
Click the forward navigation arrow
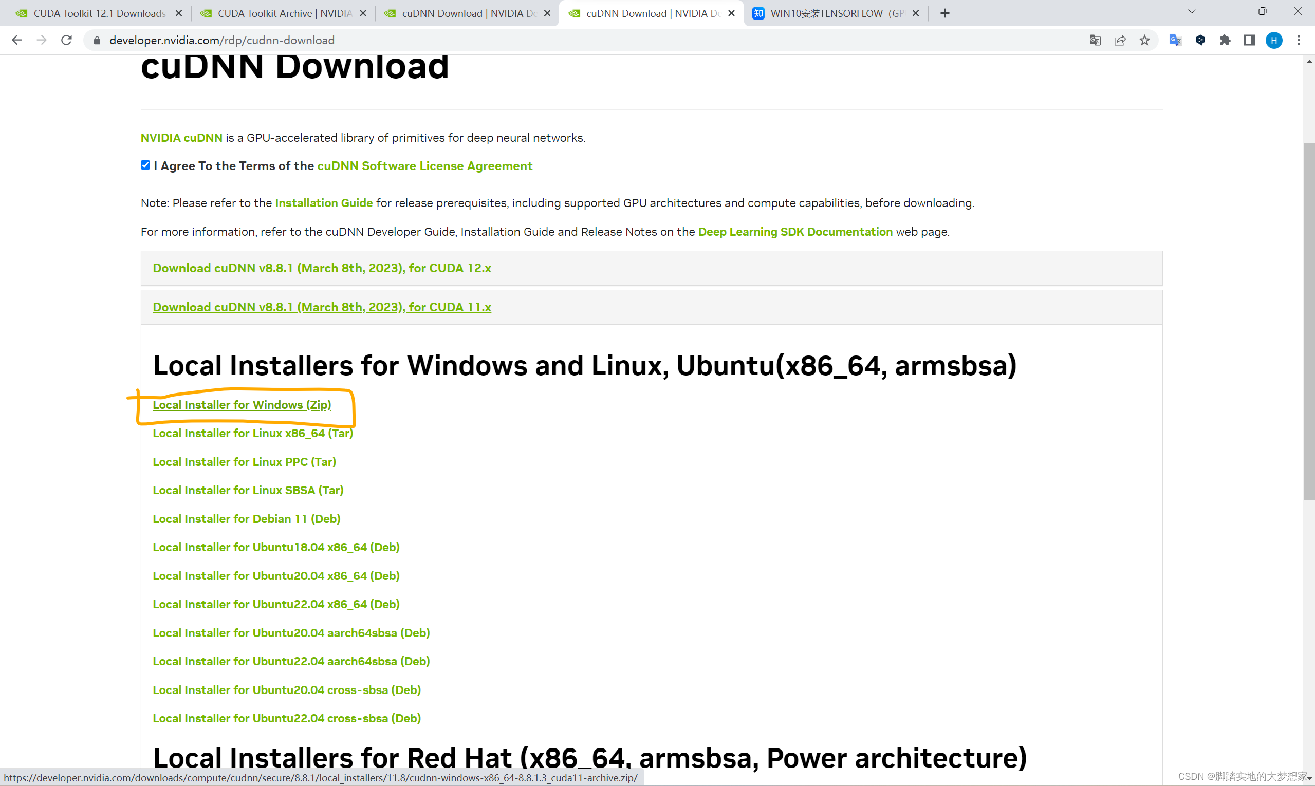click(42, 40)
